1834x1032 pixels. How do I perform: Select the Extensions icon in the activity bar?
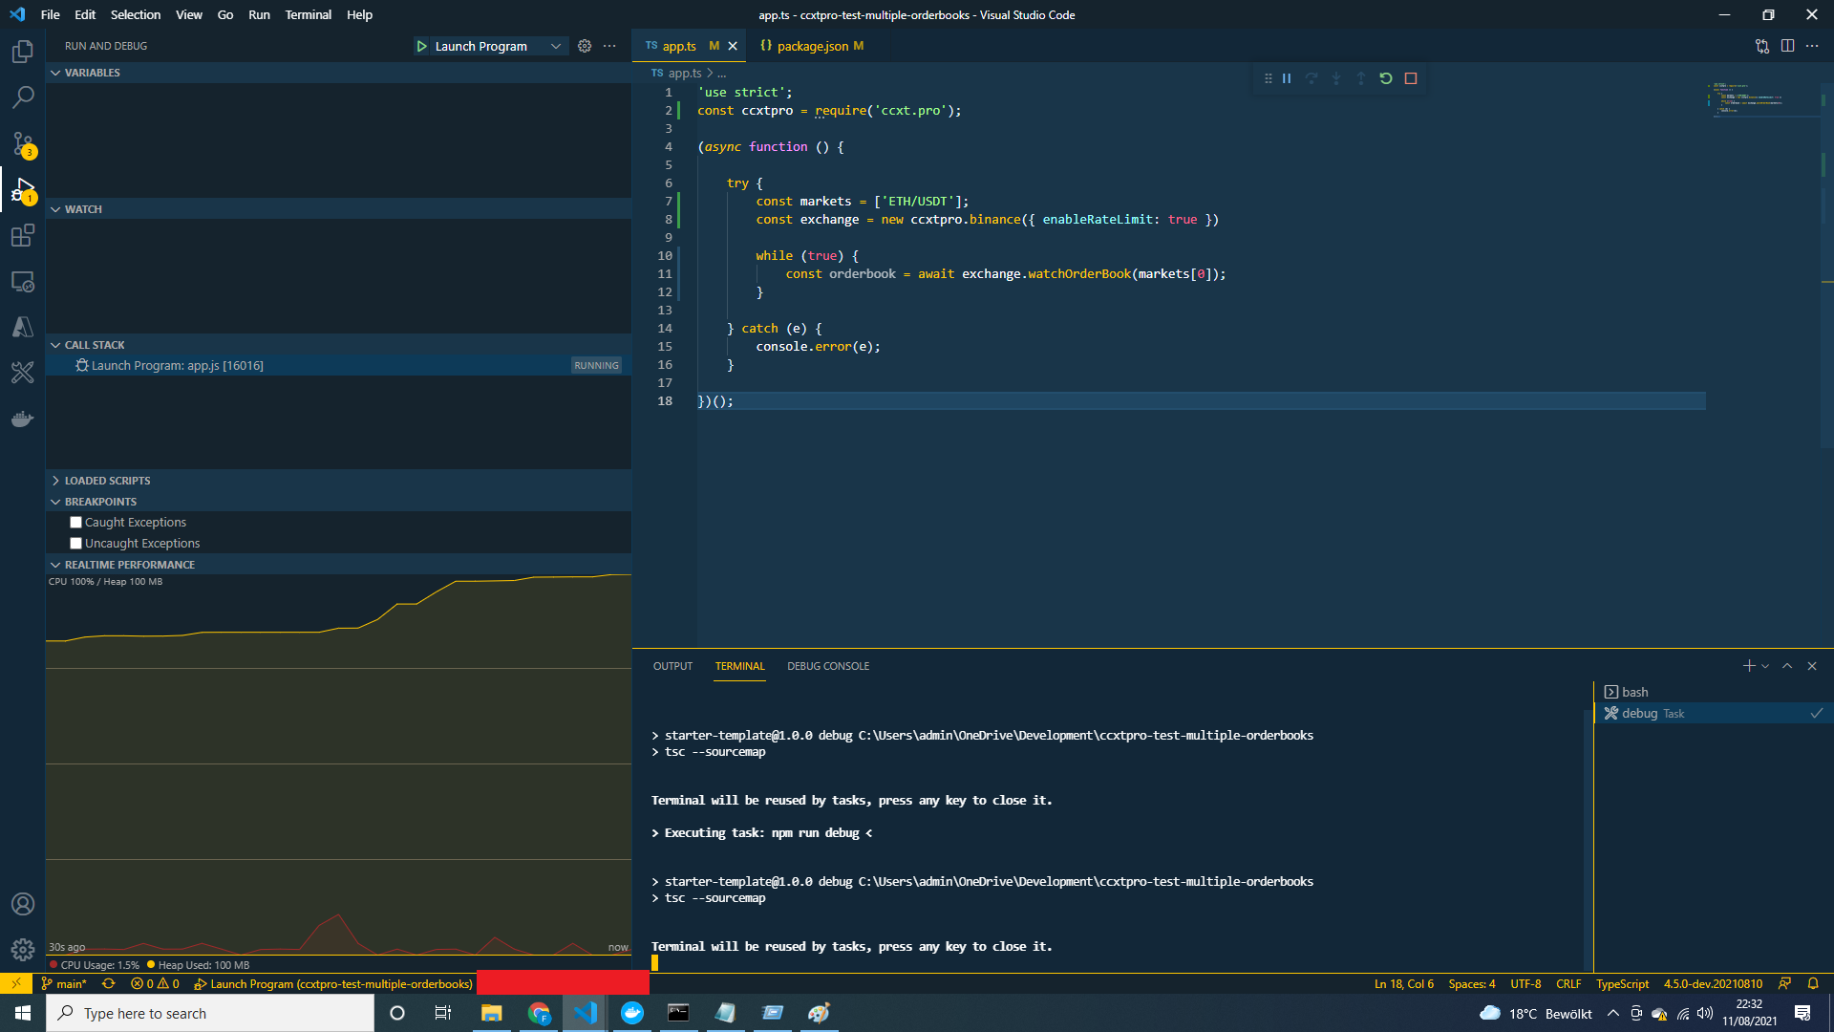click(23, 235)
